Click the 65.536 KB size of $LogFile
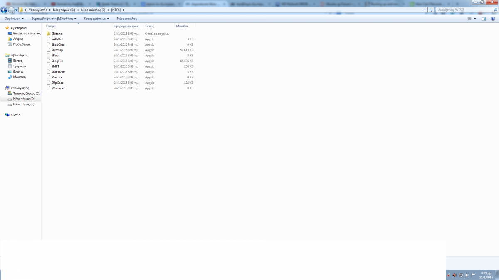This screenshot has height=280, width=499. click(x=187, y=61)
